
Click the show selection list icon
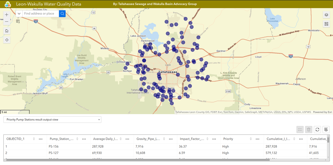tap(300, 129)
